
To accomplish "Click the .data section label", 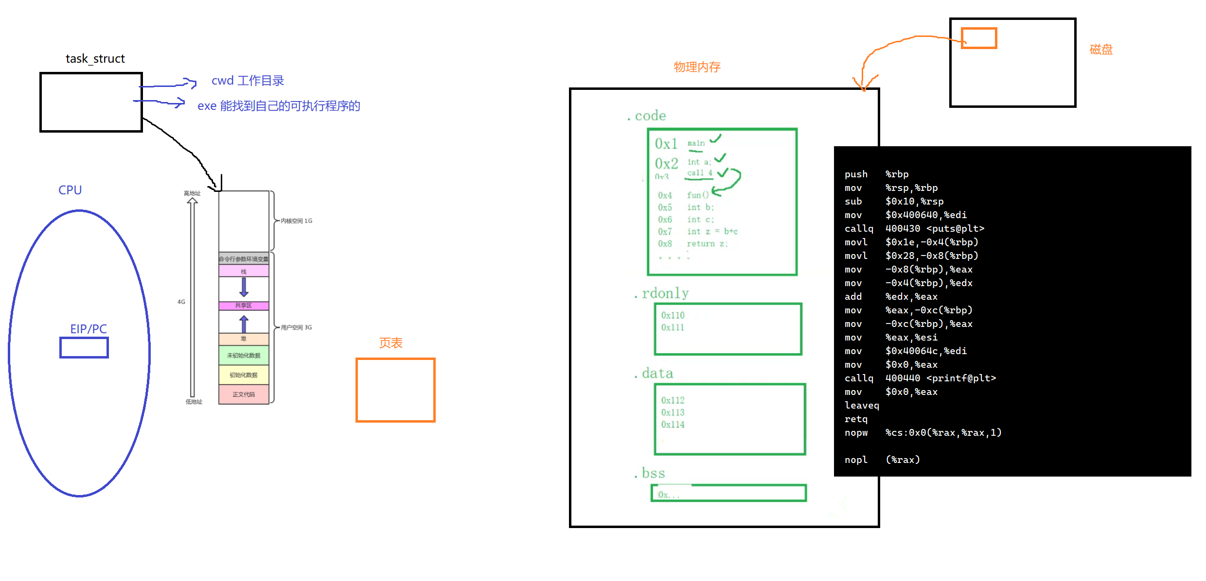I will point(654,374).
